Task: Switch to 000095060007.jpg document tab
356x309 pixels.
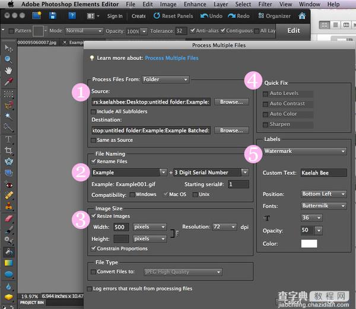Action: coord(37,43)
